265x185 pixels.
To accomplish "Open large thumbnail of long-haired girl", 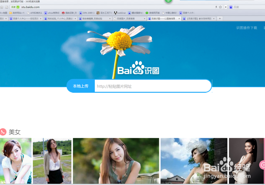I will point(116,161).
